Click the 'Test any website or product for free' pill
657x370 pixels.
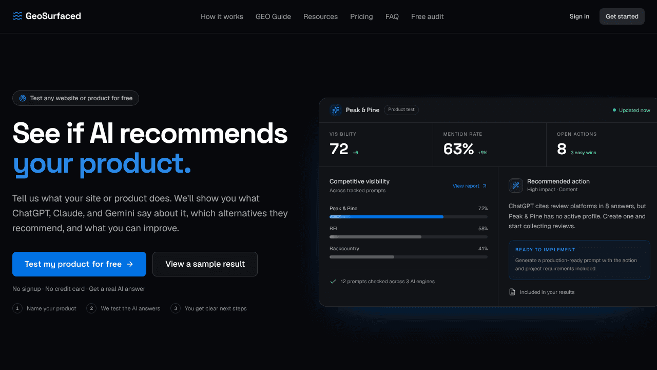point(75,98)
